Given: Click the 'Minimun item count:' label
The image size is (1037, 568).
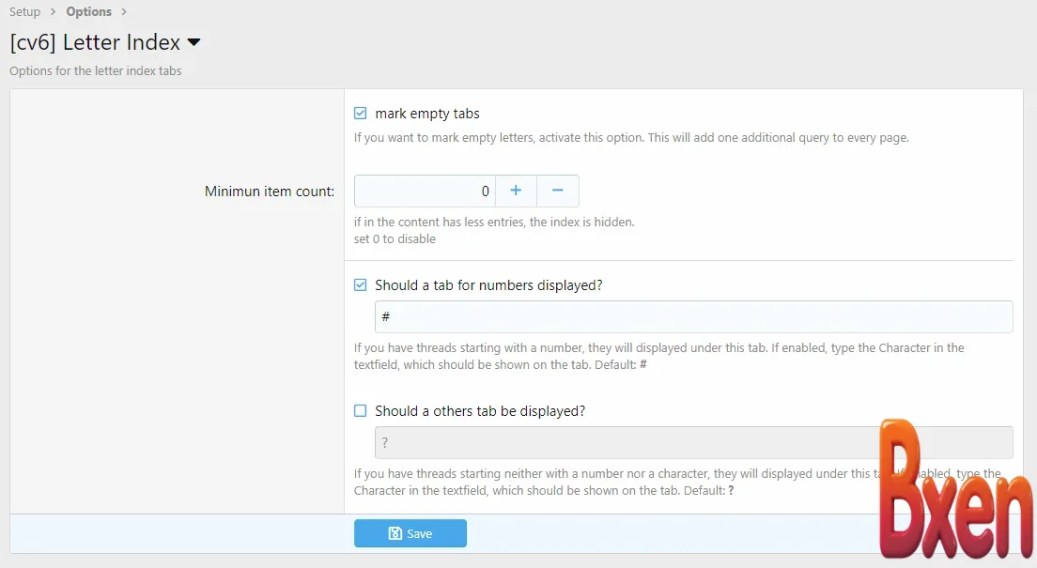Looking at the screenshot, I should pos(270,192).
